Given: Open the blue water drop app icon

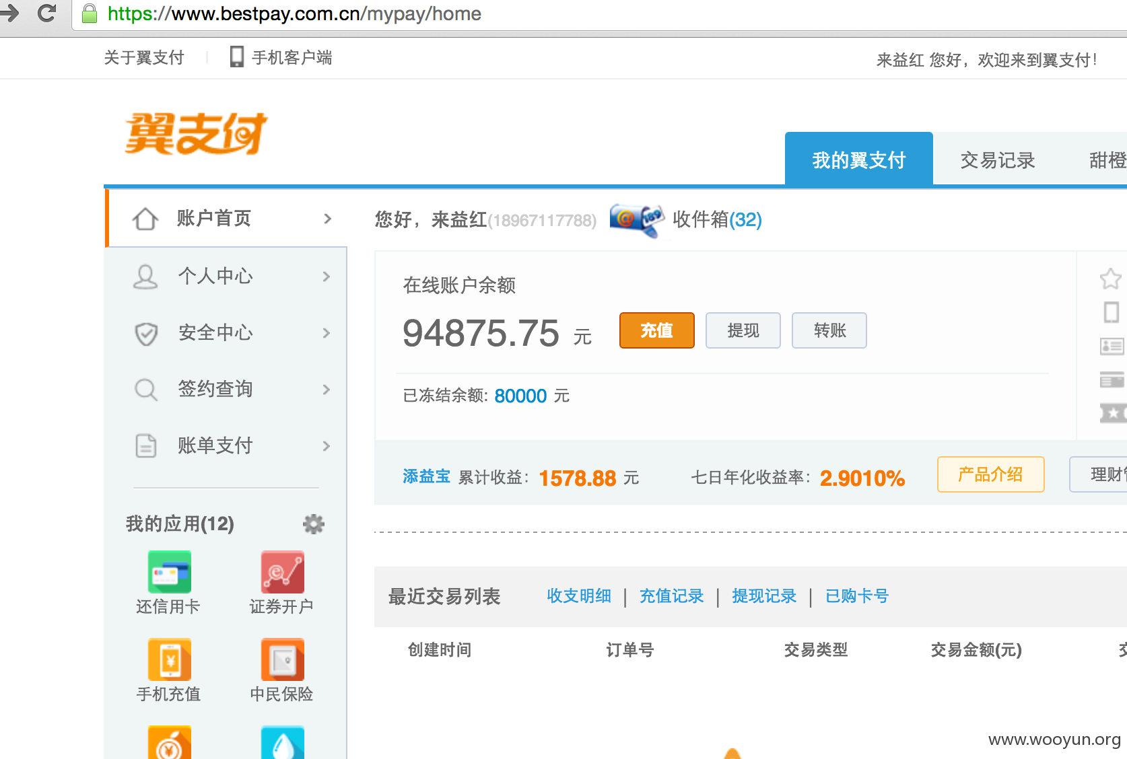Looking at the screenshot, I should (x=283, y=742).
